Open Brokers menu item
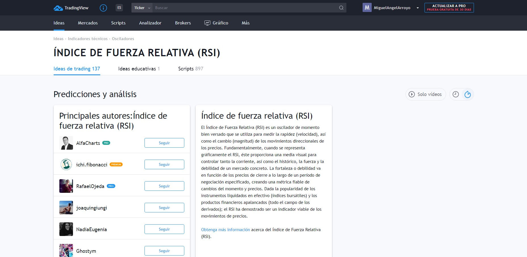Image resolution: width=527 pixels, height=257 pixels. [x=183, y=23]
